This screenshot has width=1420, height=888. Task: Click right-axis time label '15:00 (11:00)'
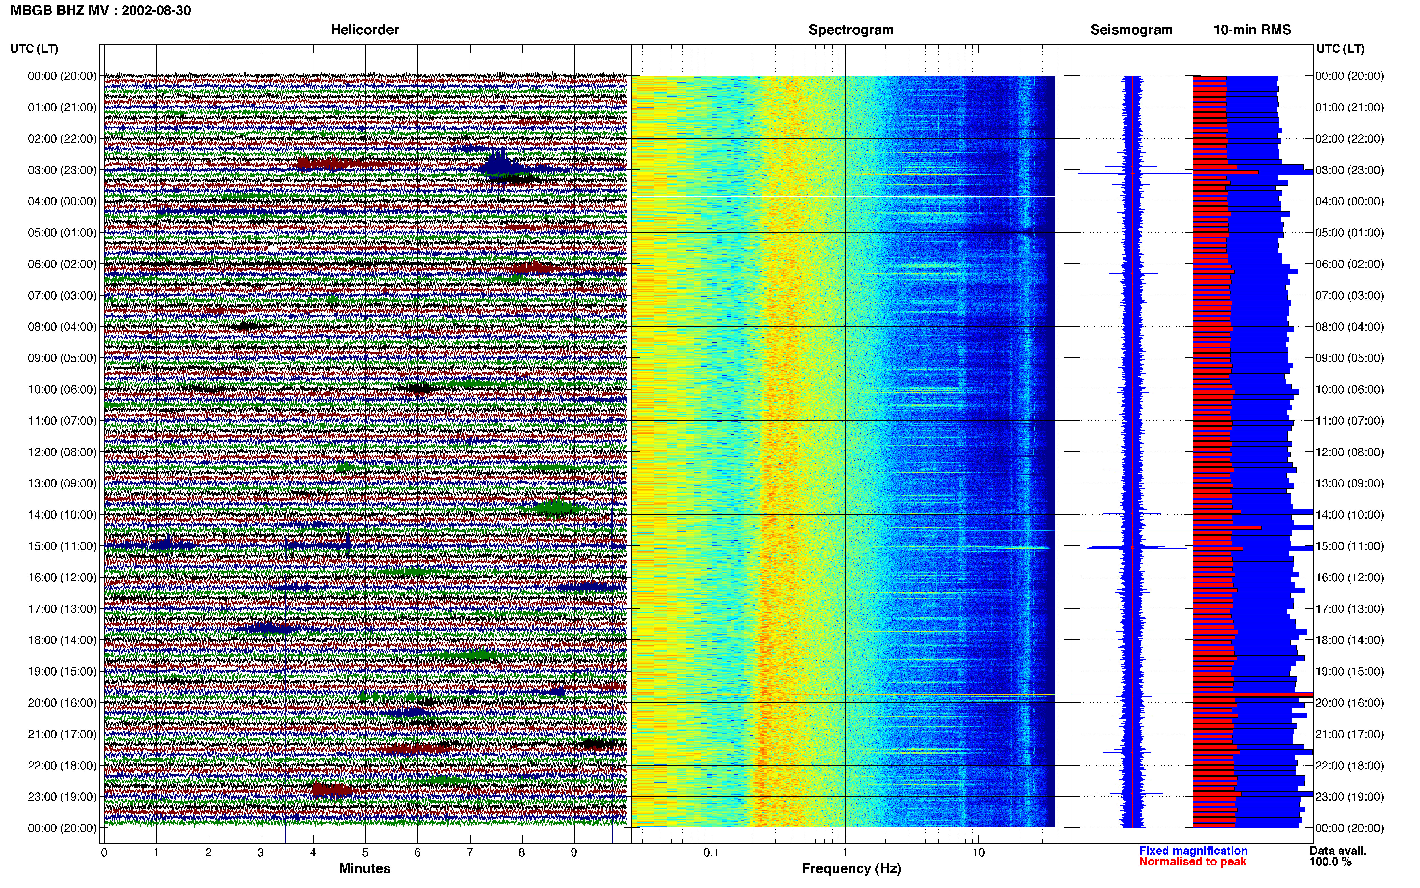tap(1350, 546)
